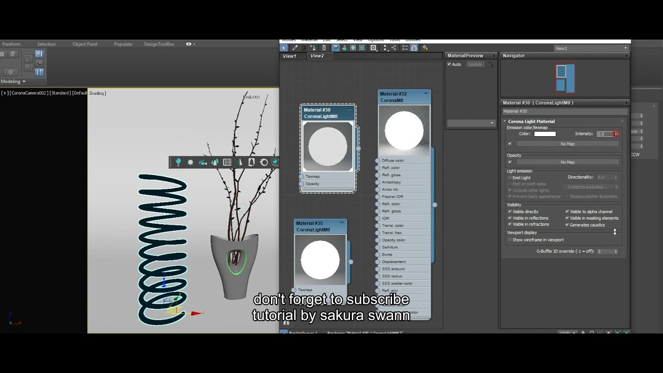Toggle Visible directly checkbox

click(x=510, y=211)
